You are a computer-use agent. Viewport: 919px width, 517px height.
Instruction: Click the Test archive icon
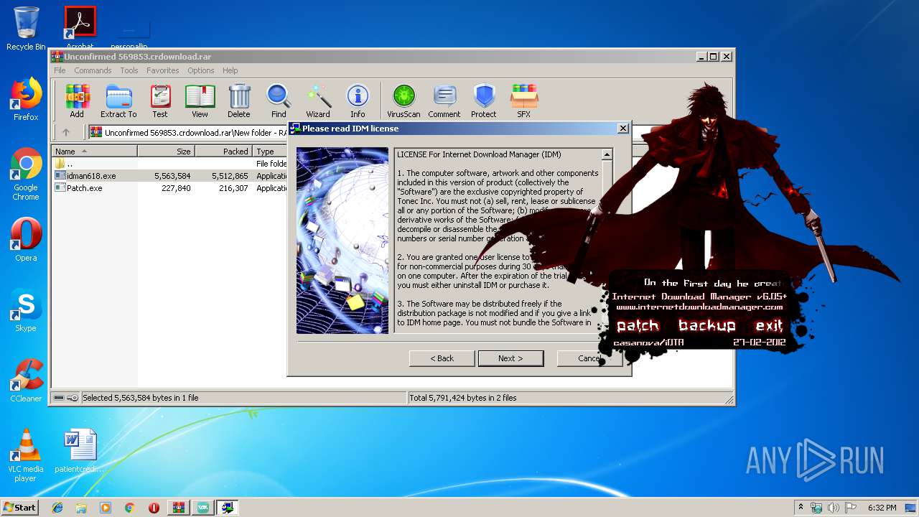pos(160,101)
